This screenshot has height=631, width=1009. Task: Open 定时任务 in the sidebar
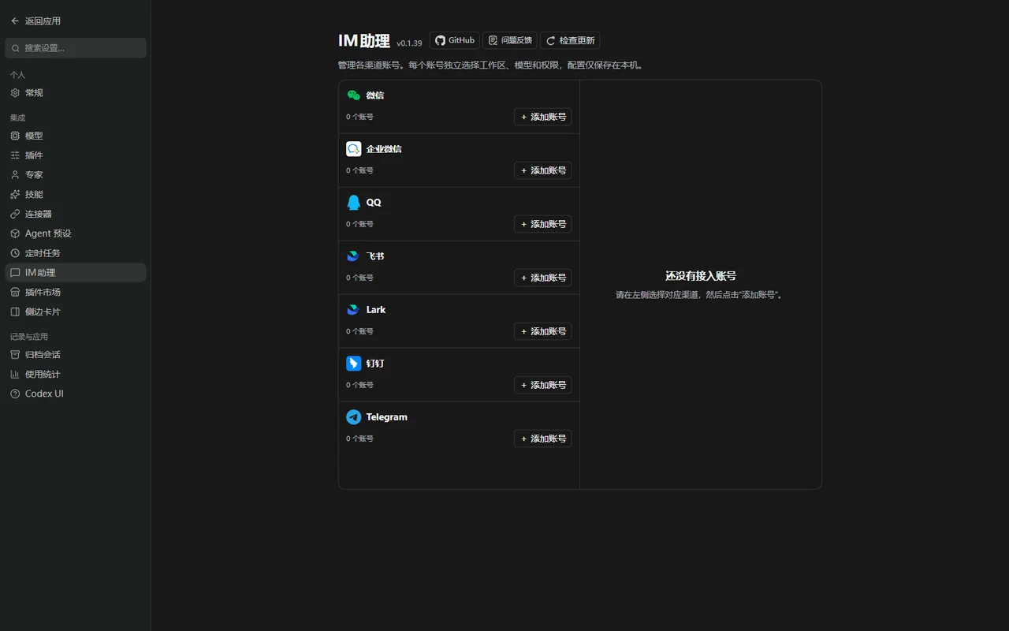pos(76,253)
